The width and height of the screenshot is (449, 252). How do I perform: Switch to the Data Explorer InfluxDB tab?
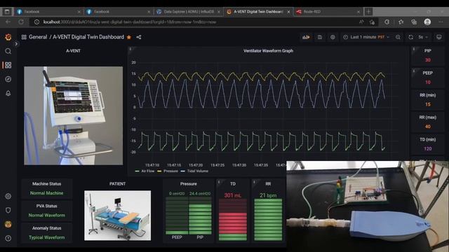189,12
